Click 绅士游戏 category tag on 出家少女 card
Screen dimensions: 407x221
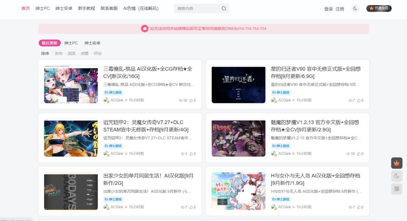[x=113, y=199]
